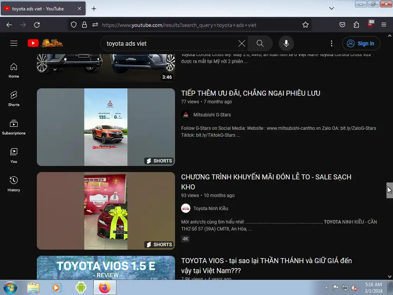393x295 pixels.
Task: Click the YouTube logo
Action: (45, 43)
